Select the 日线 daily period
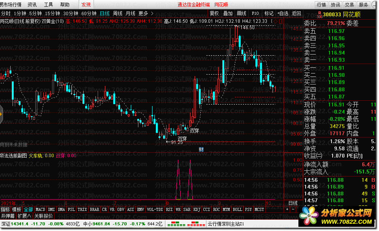Viewport: 379px width, 231px height. (x=105, y=14)
